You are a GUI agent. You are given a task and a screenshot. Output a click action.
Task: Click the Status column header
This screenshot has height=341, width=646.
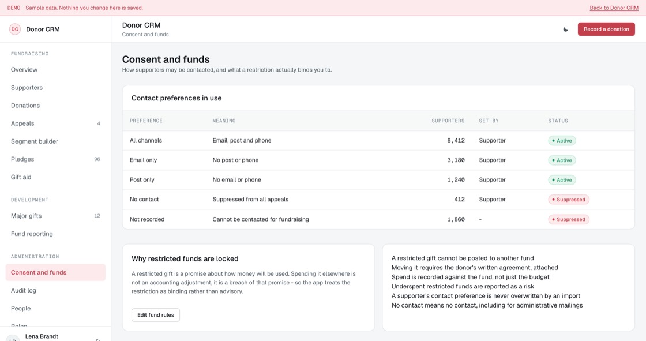click(558, 121)
